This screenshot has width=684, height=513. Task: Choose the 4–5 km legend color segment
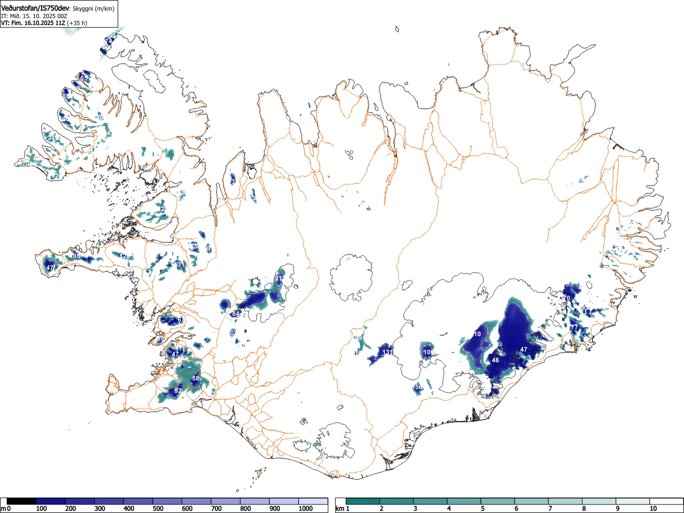(x=464, y=501)
